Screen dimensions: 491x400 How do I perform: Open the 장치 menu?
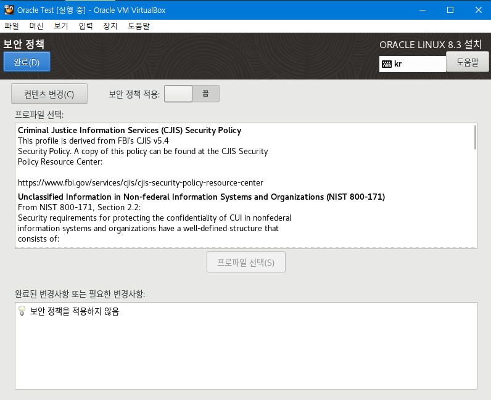point(110,26)
